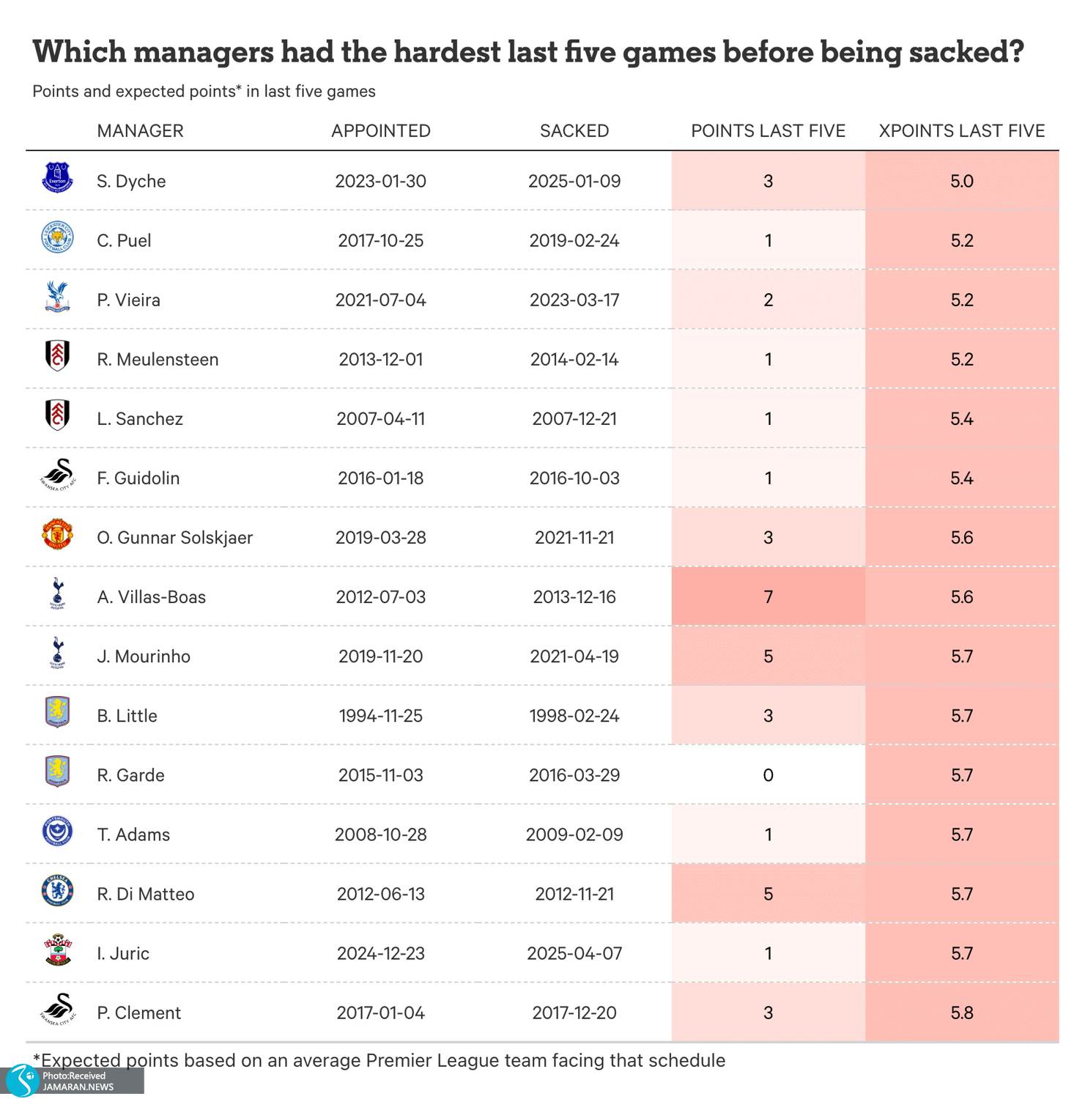This screenshot has width=1085, height=1099.
Task: Click the Aston Villa crest beside B. Little
Action: (57, 712)
